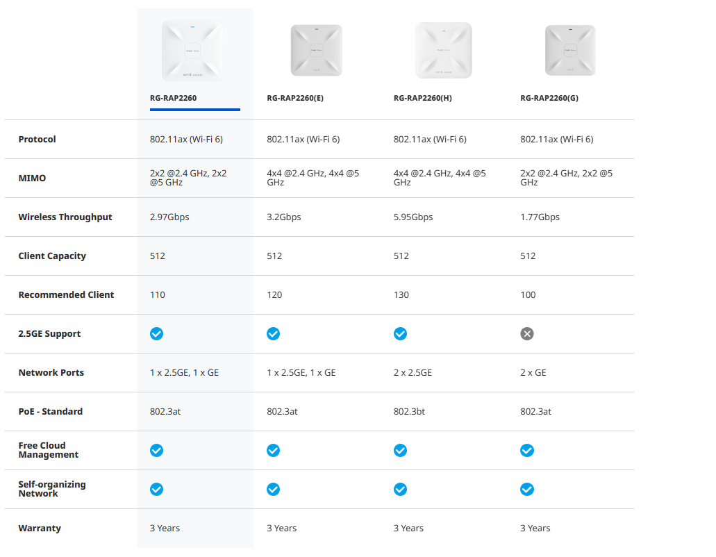The height and width of the screenshot is (557, 716).
Task: Click the Self-organizing Network row label
Action: 52,489
